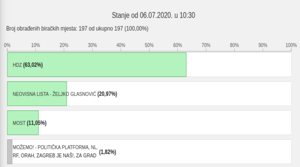Click the 0% axis tick label
The height and width of the screenshot is (167, 300).
(7, 45)
